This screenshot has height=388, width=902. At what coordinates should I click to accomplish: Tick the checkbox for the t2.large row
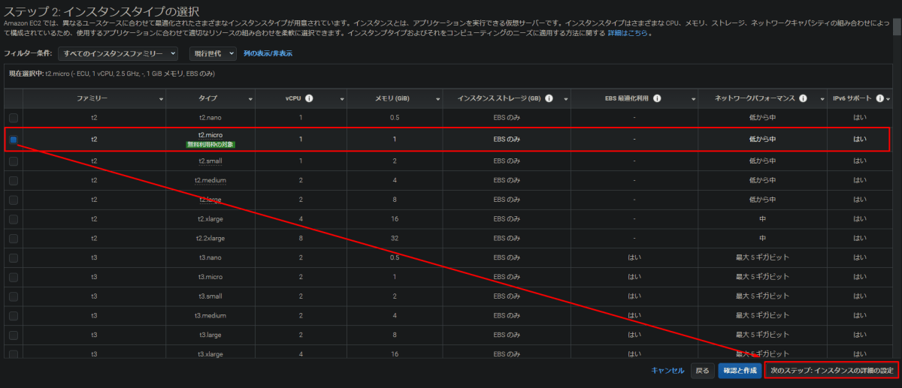click(x=14, y=200)
